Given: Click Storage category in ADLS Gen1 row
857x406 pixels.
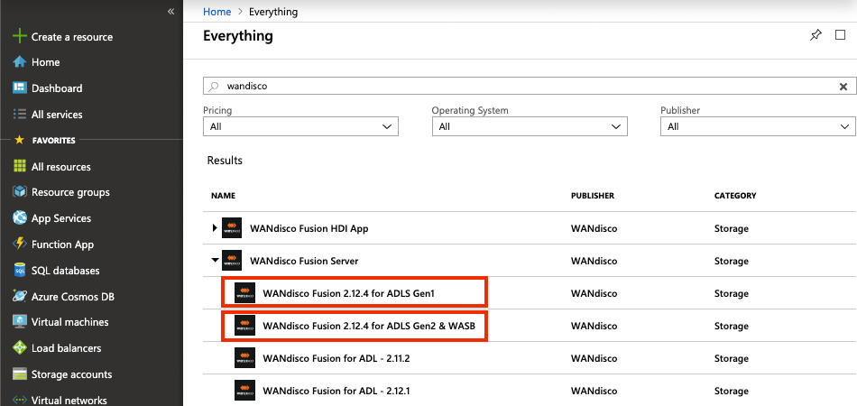Looking at the screenshot, I should pos(732,293).
